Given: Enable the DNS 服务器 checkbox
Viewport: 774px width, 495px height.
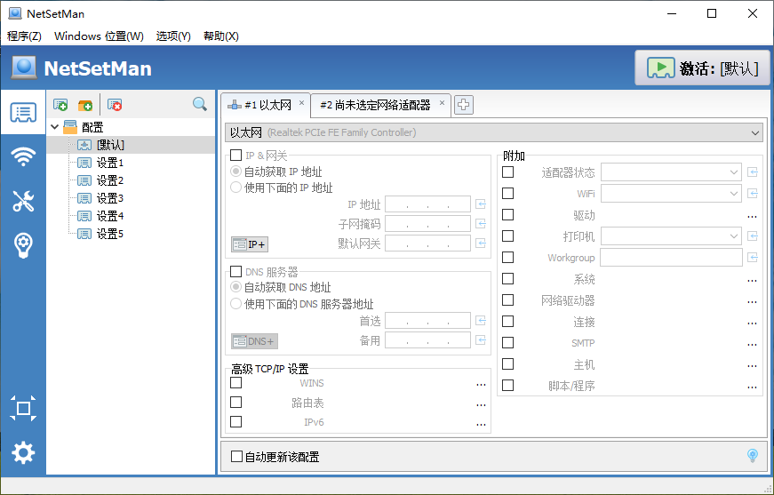Looking at the screenshot, I should tap(236, 271).
